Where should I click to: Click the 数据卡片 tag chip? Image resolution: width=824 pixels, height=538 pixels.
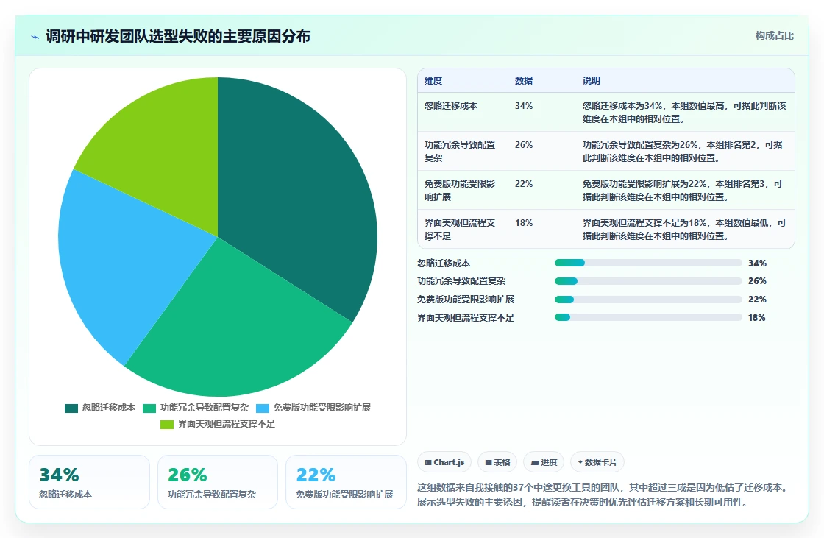[597, 462]
